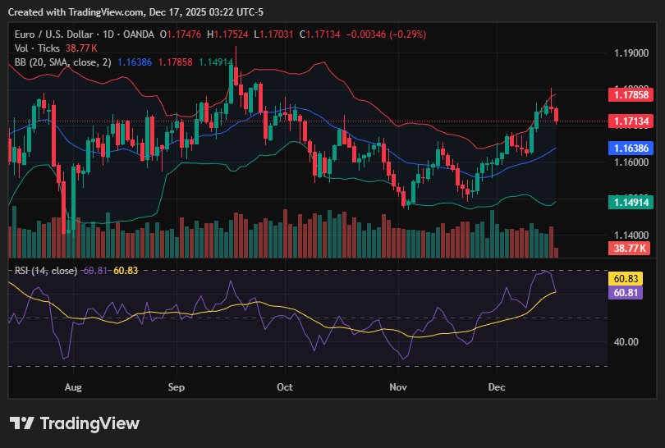Click the Aug label on time axis
The width and height of the screenshot is (665, 448).
click(73, 386)
